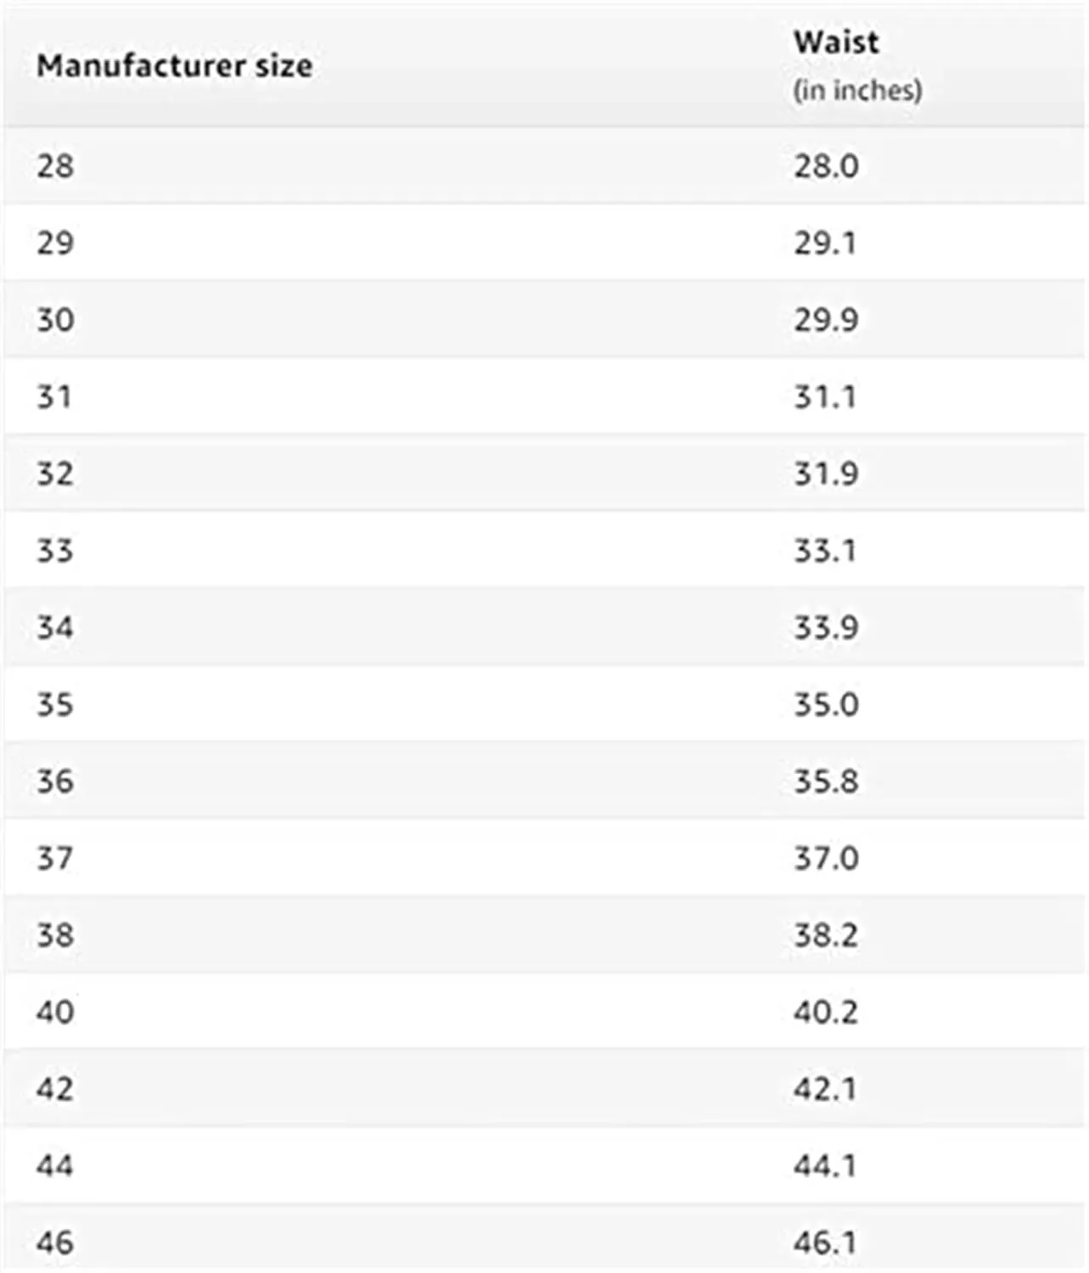This screenshot has height=1273, width=1089.
Task: Select manufacturer size 35
Action: 54,704
